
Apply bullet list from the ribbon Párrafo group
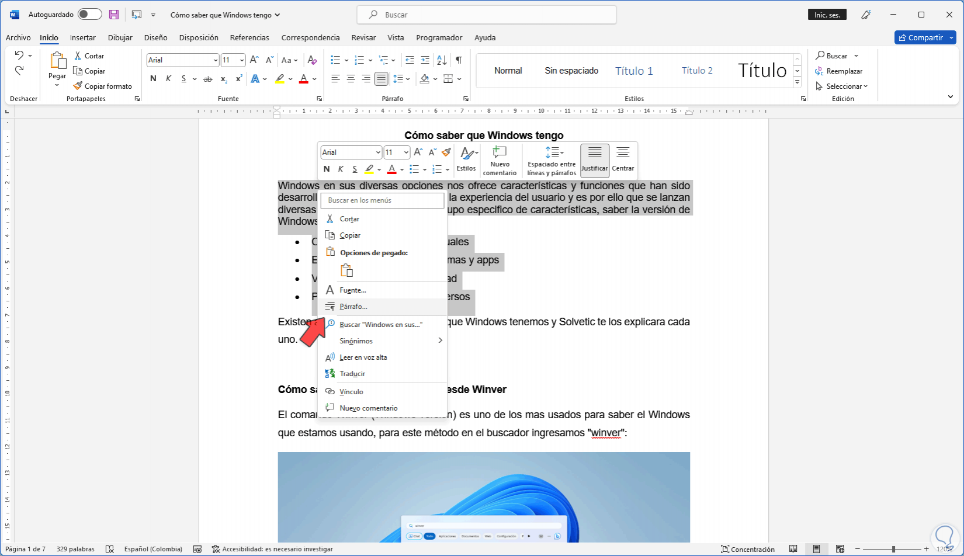pos(335,60)
